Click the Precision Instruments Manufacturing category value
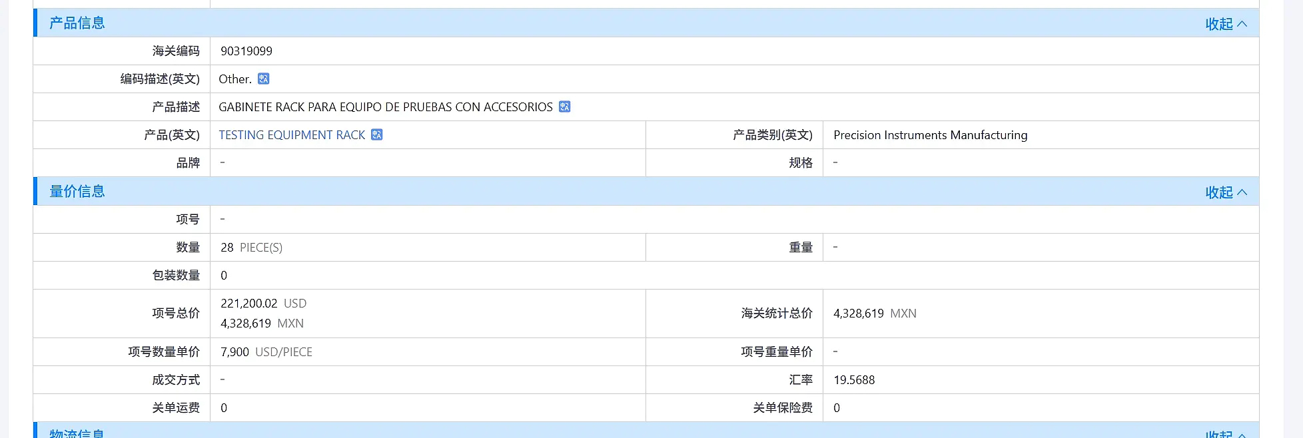 (x=930, y=135)
